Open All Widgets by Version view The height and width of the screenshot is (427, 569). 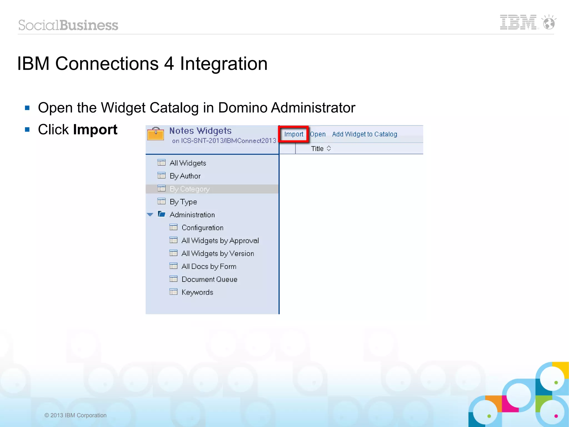[218, 254]
